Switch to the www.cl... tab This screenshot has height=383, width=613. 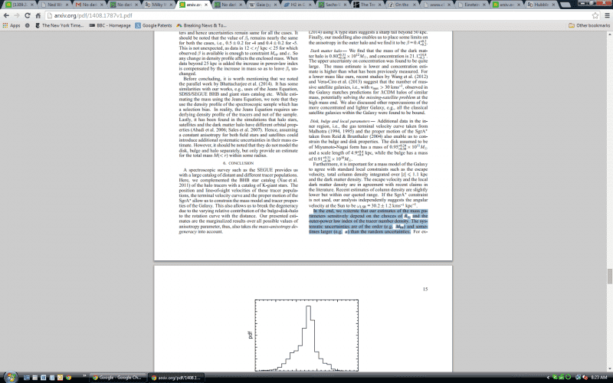(436, 5)
